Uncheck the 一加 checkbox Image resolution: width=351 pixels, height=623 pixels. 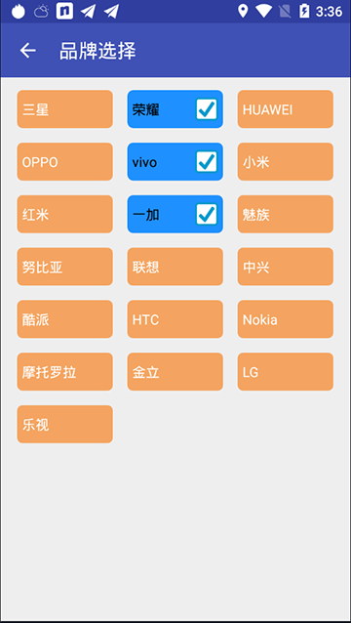pos(207,214)
